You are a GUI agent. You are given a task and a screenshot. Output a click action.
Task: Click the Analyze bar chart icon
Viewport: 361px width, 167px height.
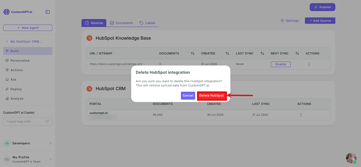tap(7, 99)
